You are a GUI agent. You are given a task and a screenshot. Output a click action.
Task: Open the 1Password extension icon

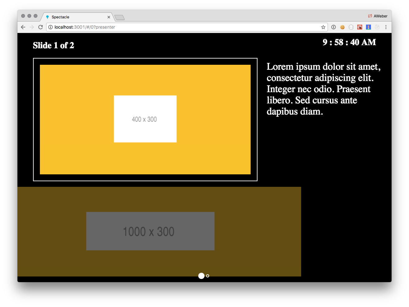tap(334, 27)
